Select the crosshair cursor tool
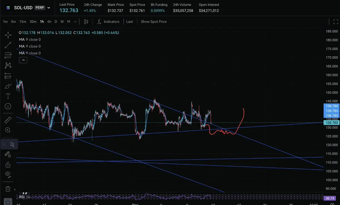Screen dimensions: 340x205 tap(8, 35)
